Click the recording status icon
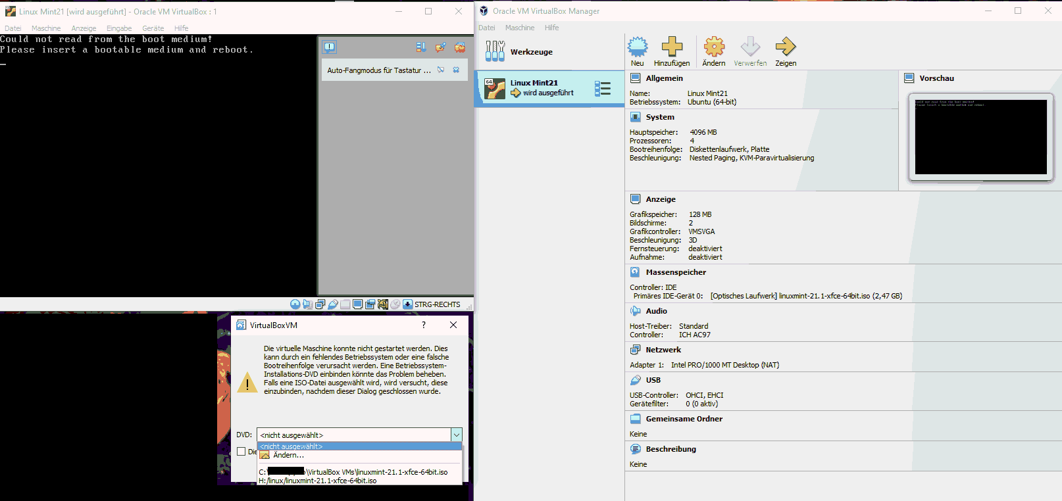The image size is (1062, 501). pos(370,304)
